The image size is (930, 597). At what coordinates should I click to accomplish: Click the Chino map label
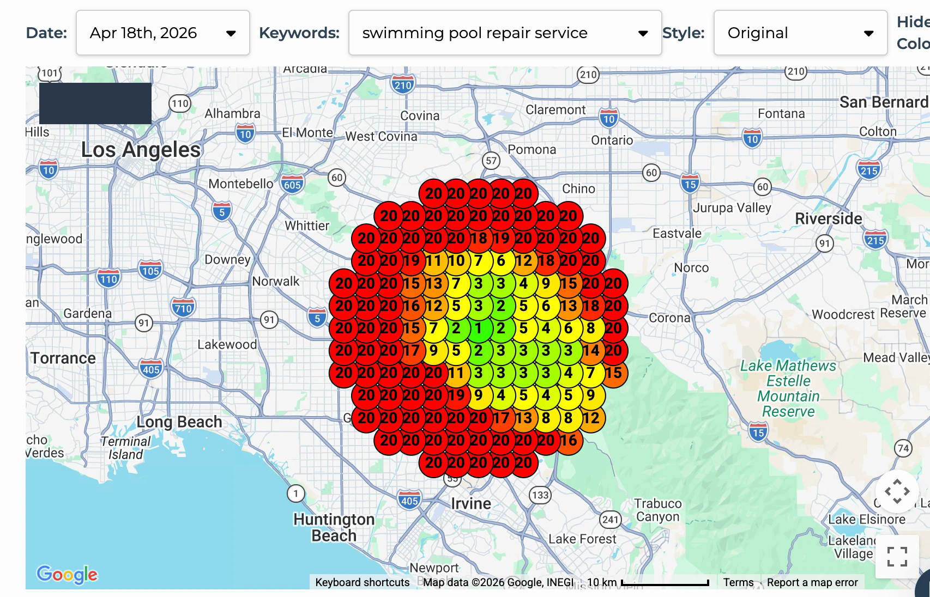pos(578,188)
